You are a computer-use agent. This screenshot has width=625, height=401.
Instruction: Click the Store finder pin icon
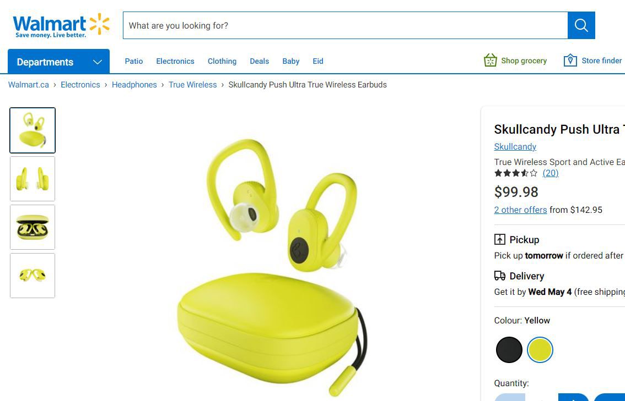[570, 61]
